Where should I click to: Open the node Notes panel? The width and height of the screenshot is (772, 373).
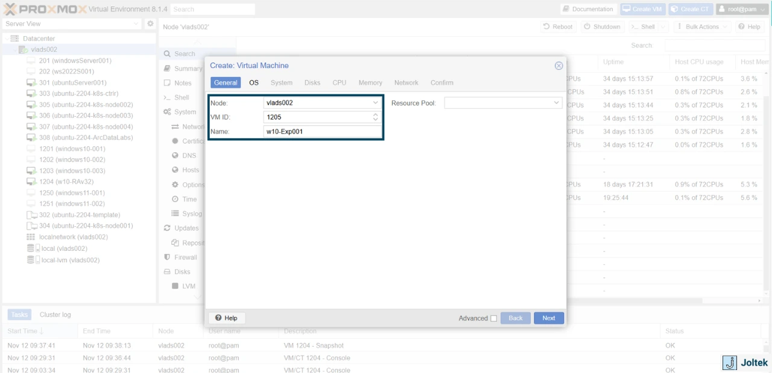point(178,83)
